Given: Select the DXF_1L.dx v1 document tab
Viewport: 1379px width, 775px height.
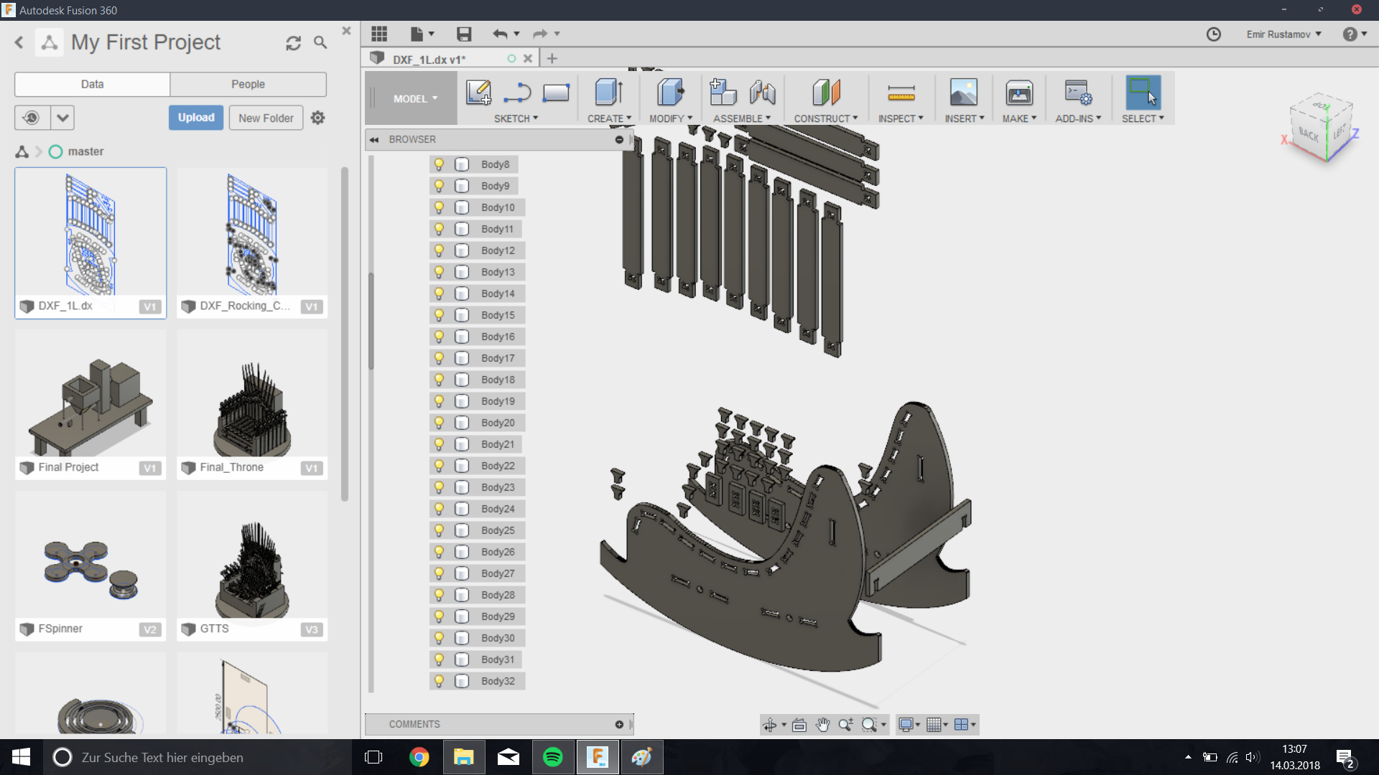Looking at the screenshot, I should point(429,59).
